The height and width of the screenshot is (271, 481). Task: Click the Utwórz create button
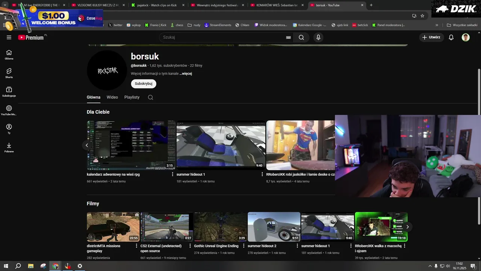click(x=431, y=37)
